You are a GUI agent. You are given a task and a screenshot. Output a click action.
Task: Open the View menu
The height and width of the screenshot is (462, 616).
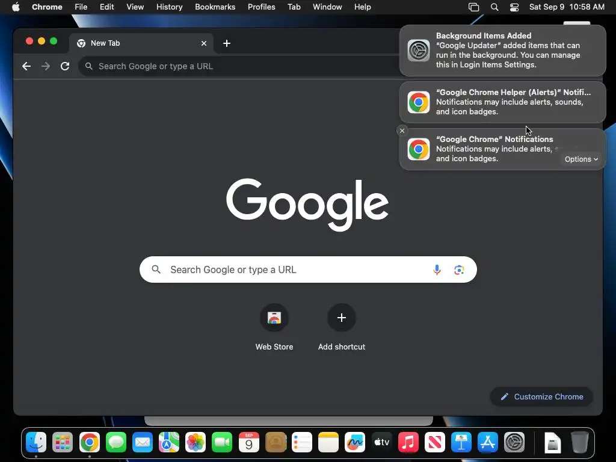135,7
